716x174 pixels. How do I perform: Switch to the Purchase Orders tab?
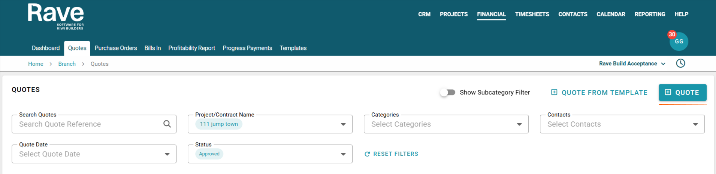(x=116, y=48)
